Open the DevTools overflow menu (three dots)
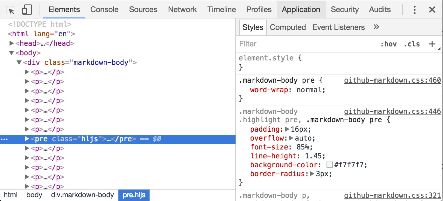The image size is (443, 201). (x=414, y=10)
